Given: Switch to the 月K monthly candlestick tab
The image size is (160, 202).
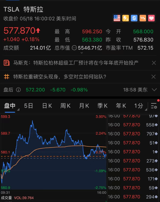Looking at the screenshot, I should (84, 106).
